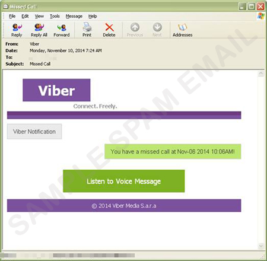Click the Windows flag logo
The image size is (267, 261).
pyautogui.click(x=261, y=16)
